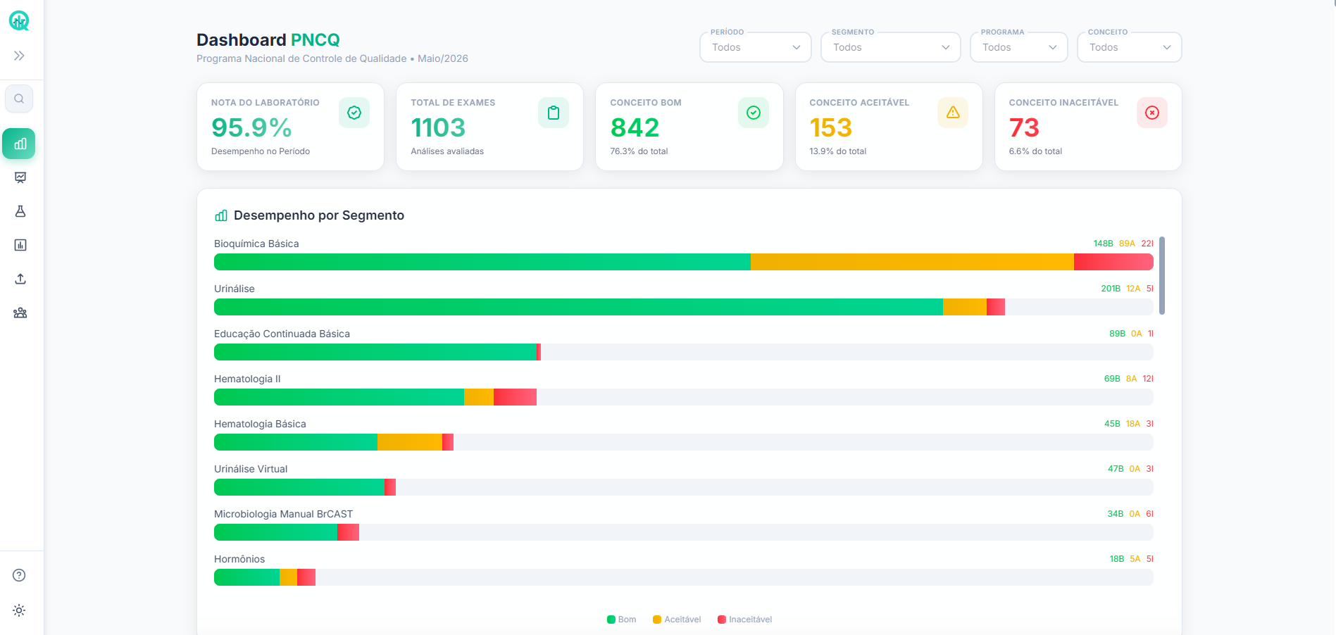Click the 73 Conceito Inaceitável value
Image resolution: width=1336 pixels, height=635 pixels.
pos(1024,127)
